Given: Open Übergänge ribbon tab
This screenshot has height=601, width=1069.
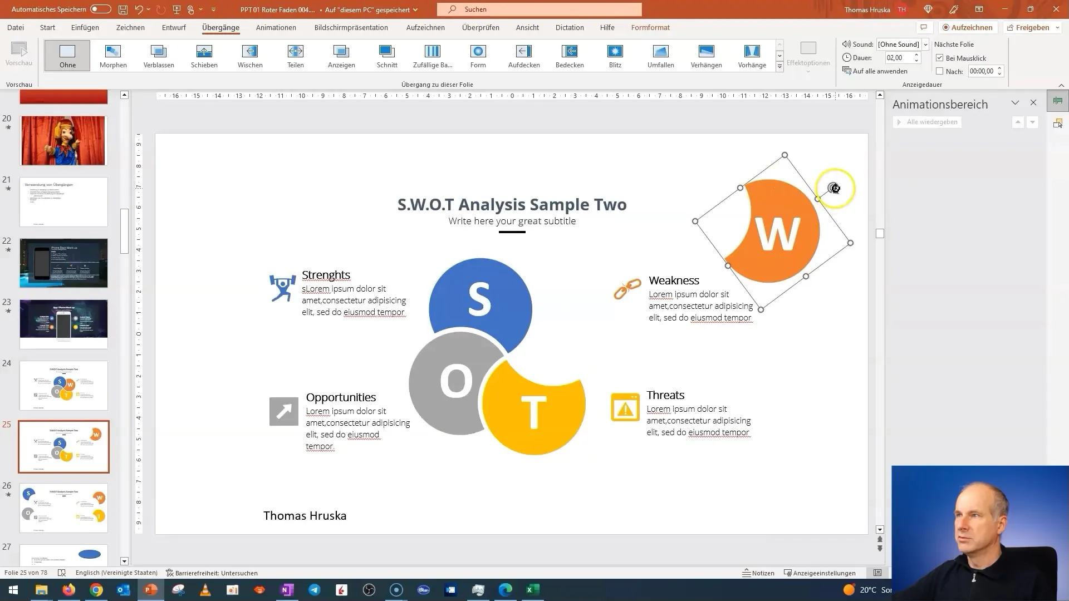Looking at the screenshot, I should (x=220, y=27).
